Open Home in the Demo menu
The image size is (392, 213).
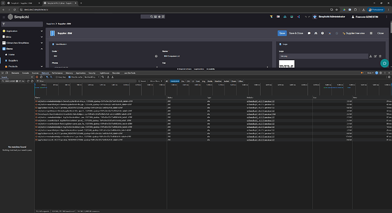[x=11, y=55]
